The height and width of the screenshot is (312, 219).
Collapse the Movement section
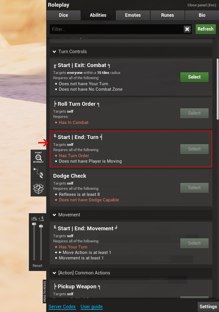click(54, 215)
